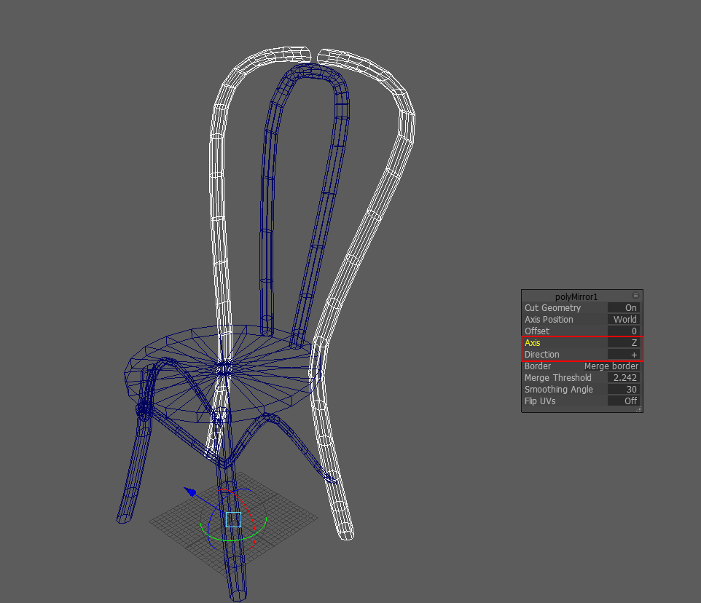Select the yellow highlighted Axis label
Image resolution: width=701 pixels, height=603 pixels.
click(533, 343)
